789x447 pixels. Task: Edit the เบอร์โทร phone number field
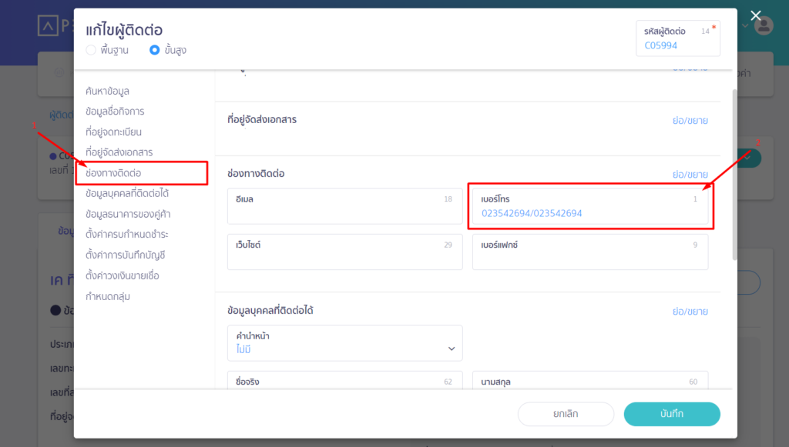point(589,213)
